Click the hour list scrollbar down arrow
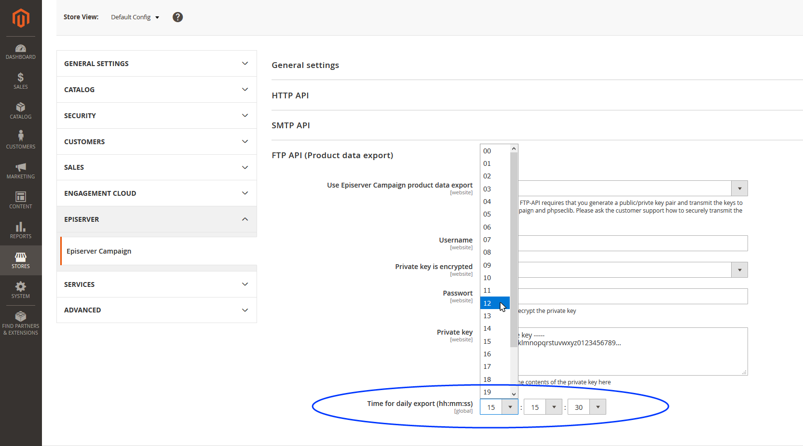Viewport: 803px width, 446px height. [x=514, y=394]
